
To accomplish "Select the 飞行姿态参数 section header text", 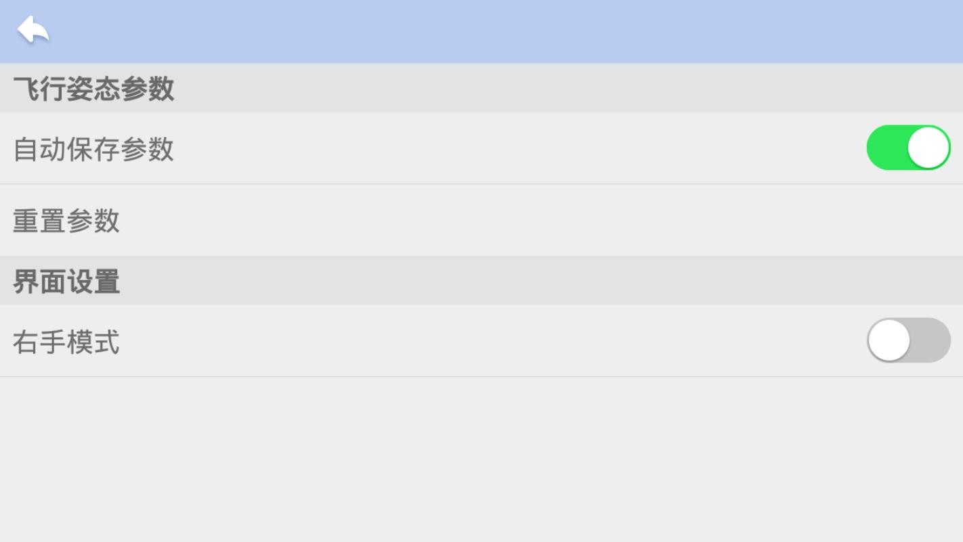I will 93,89.
